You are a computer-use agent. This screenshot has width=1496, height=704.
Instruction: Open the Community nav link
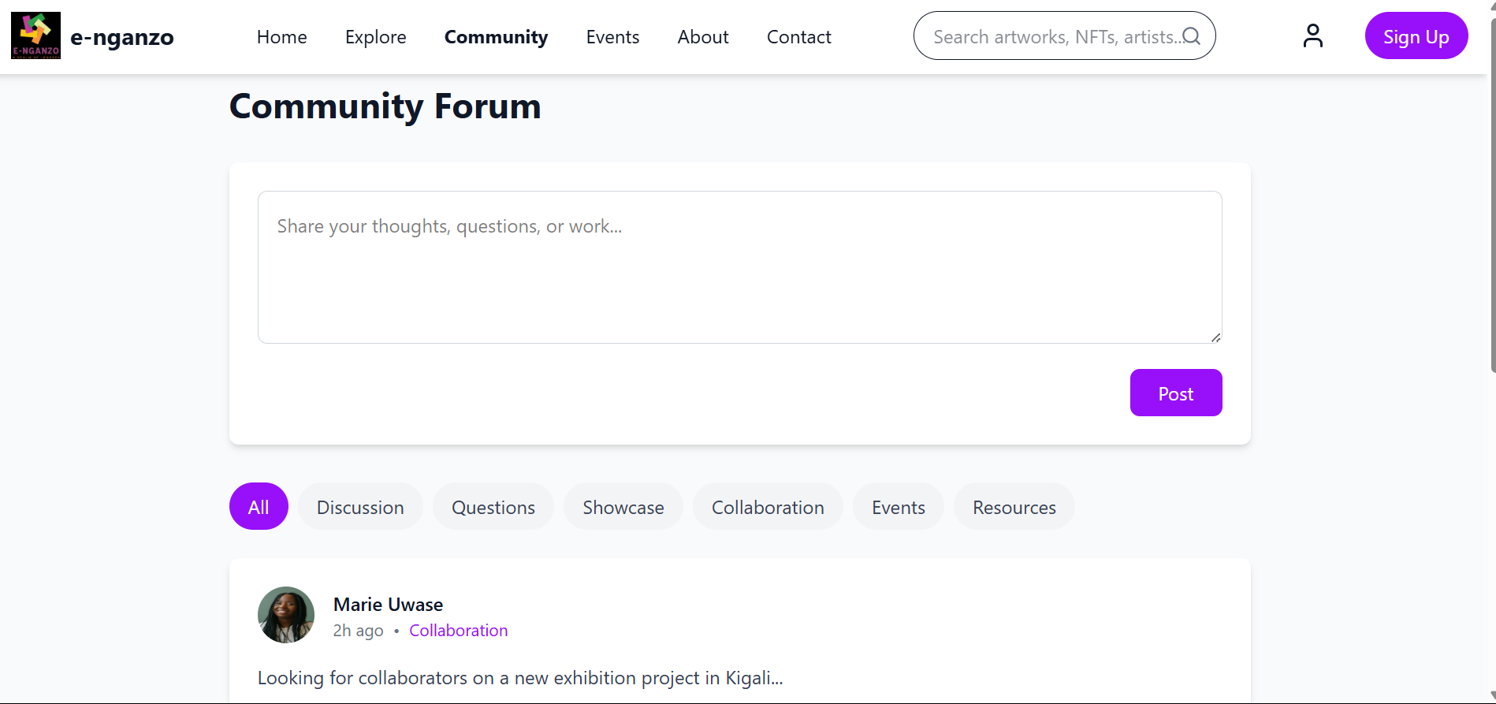point(496,37)
